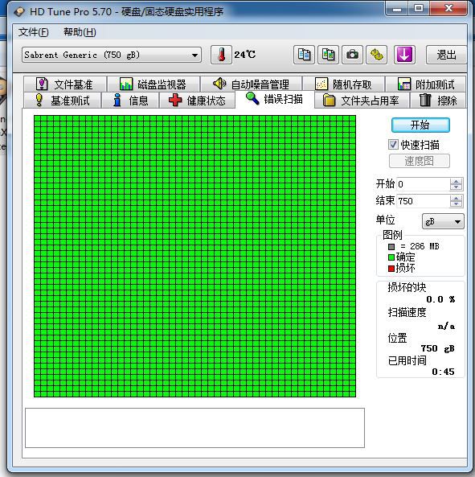Click the purple download arrow icon

pos(404,55)
